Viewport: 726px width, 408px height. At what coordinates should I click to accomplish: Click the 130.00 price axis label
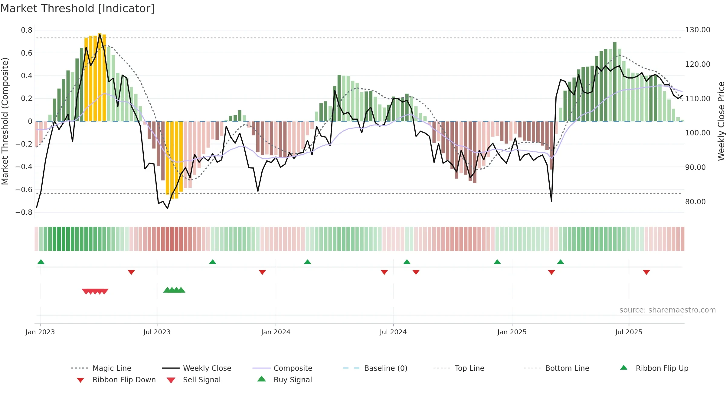698,30
